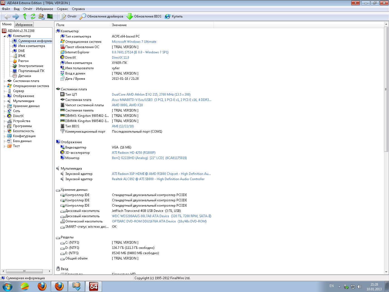Click the Электропитание icon in the tree
Image resolution: width=389 pixels, height=292 pixels.
coord(15,66)
